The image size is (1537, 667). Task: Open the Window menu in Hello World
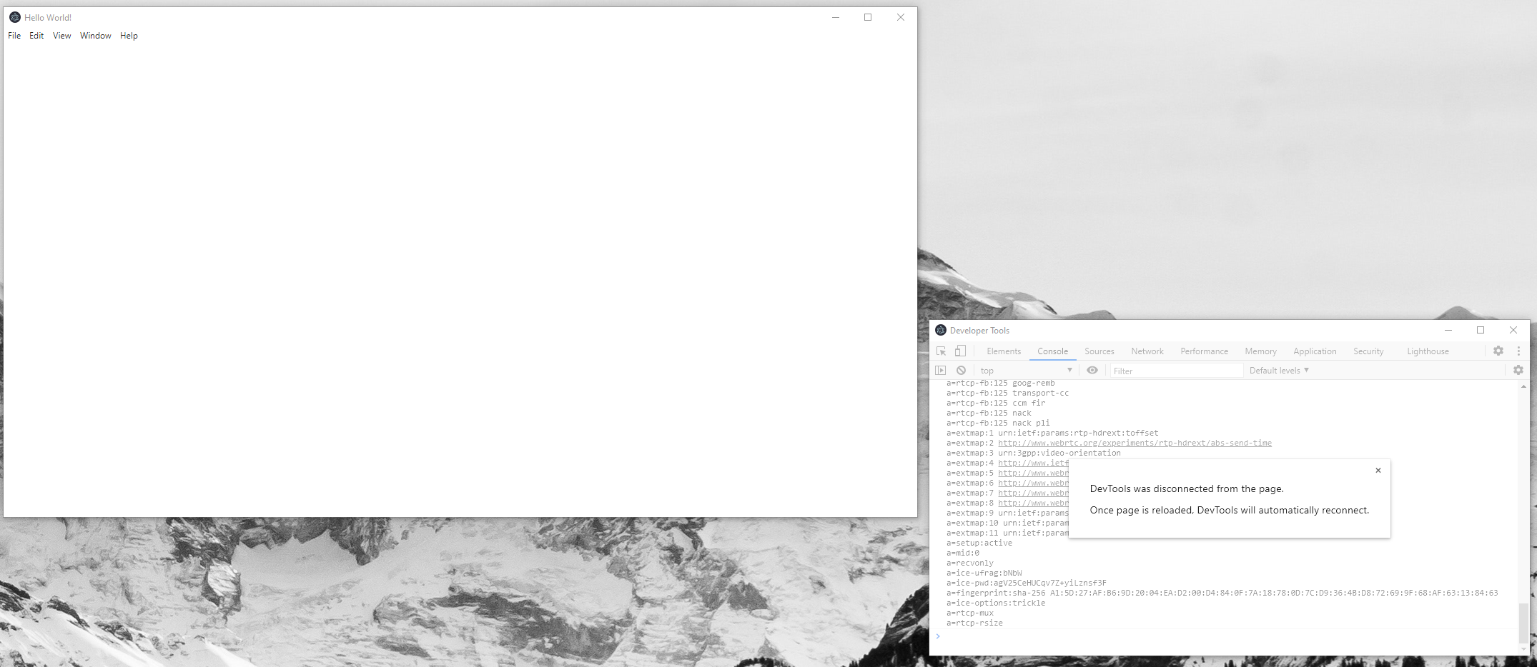[95, 35]
